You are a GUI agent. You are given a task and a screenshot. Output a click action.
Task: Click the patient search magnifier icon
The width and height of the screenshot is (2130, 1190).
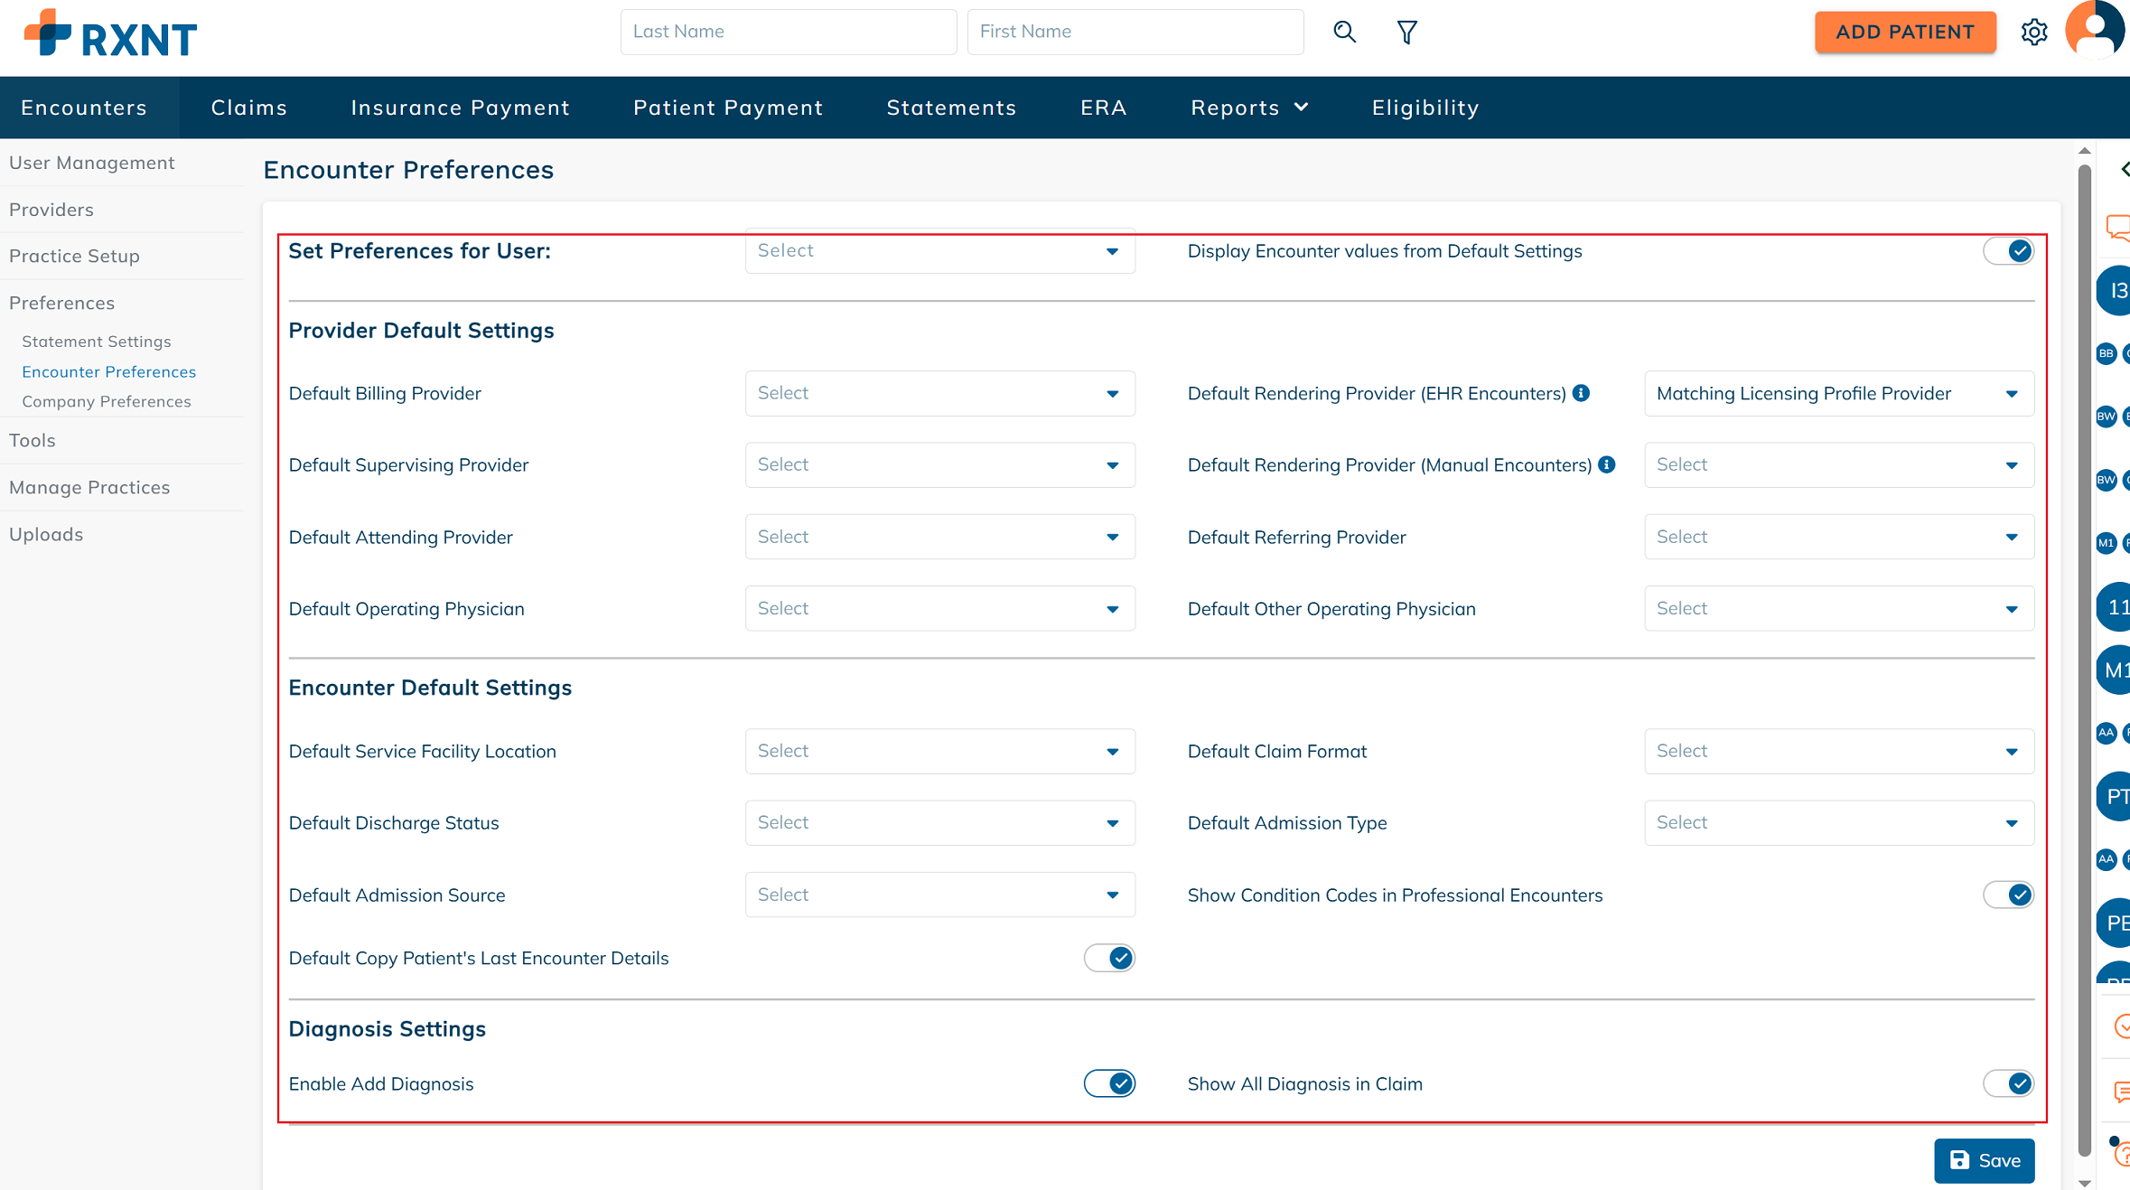[1344, 33]
